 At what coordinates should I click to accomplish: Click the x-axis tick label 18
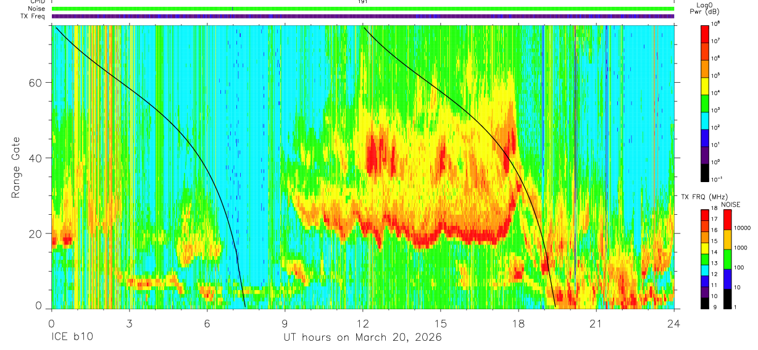coord(519,323)
